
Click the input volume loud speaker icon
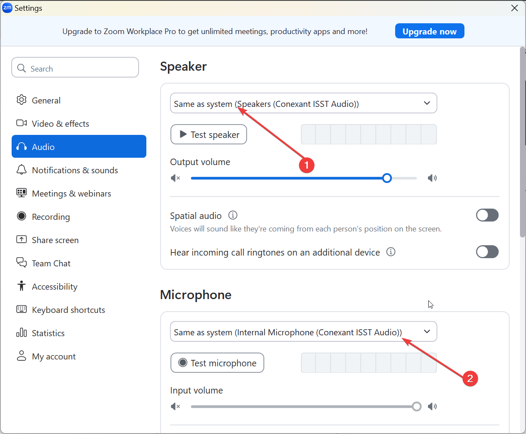pos(432,406)
